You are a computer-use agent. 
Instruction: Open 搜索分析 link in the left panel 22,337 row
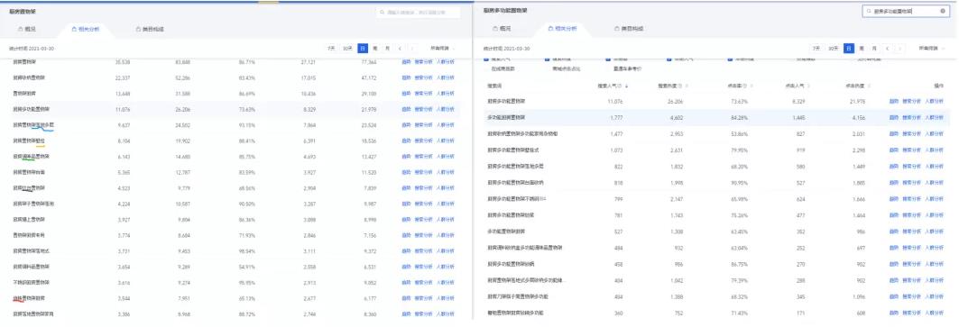point(423,77)
